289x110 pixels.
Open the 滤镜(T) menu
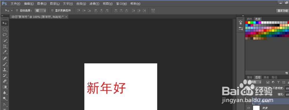tap(95, 4)
